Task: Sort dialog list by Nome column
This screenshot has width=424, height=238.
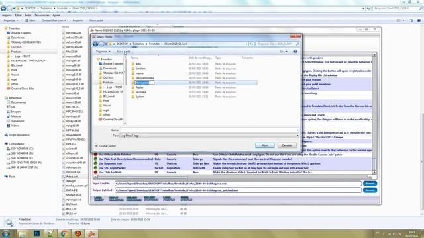Action: pos(134,58)
